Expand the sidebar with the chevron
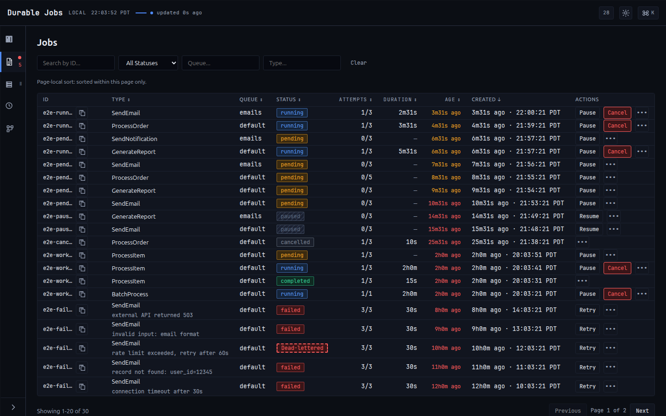Screen dimensions: 666x416 pyautogui.click(x=13, y=407)
